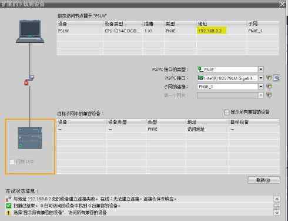Open the PG/PC interface type dropdown
This screenshot has width=288, height=221.
click(261, 70)
